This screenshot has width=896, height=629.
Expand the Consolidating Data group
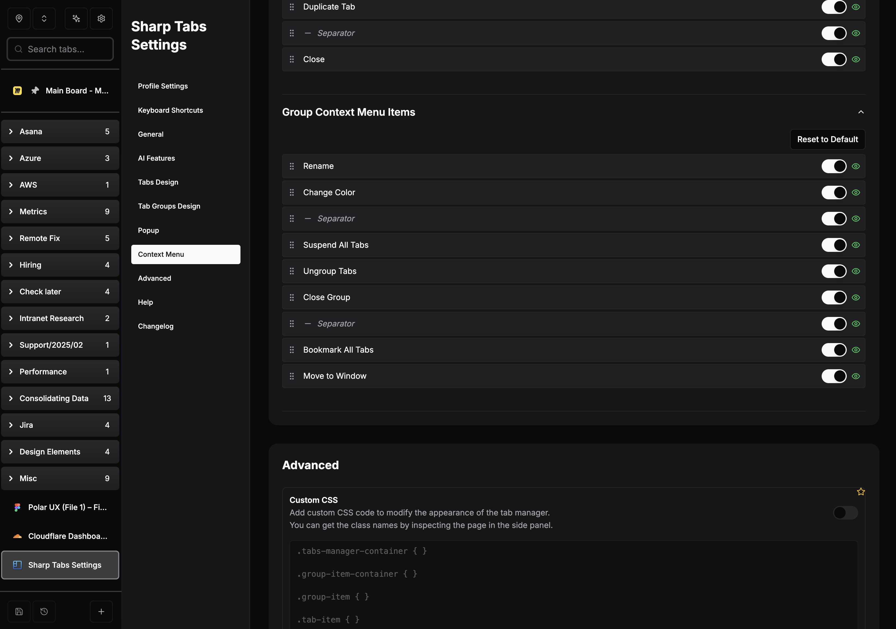[x=60, y=398]
